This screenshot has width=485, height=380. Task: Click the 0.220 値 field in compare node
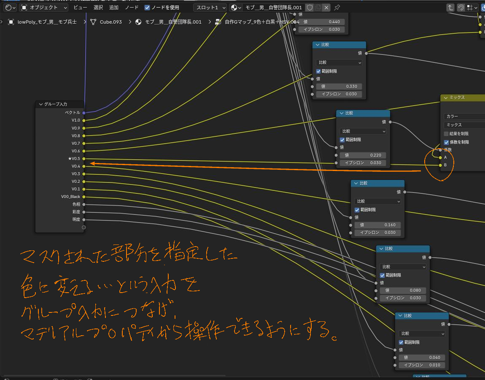(x=363, y=155)
